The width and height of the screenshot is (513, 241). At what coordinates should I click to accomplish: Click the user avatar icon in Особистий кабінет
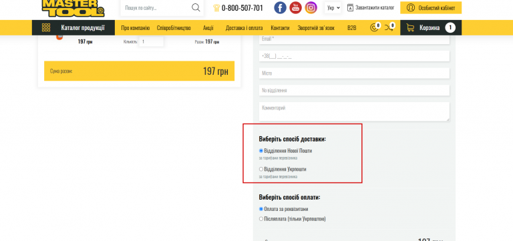(411, 7)
